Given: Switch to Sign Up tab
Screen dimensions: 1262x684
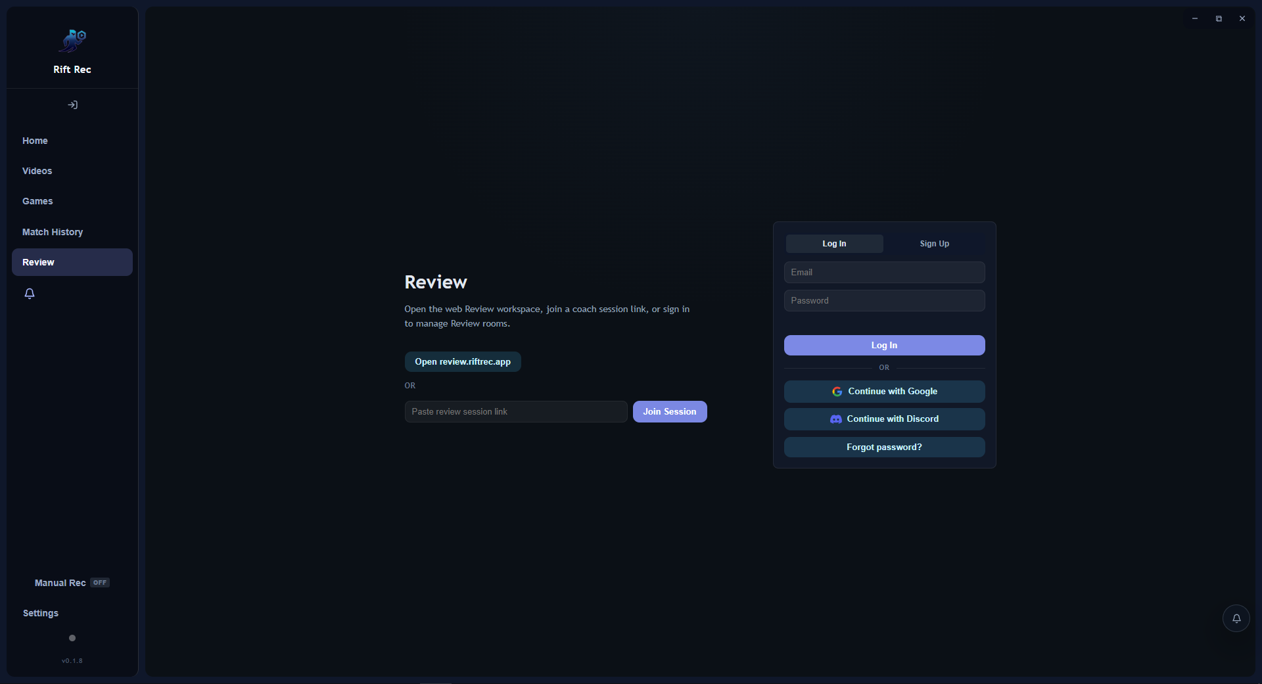Looking at the screenshot, I should click(x=934, y=244).
